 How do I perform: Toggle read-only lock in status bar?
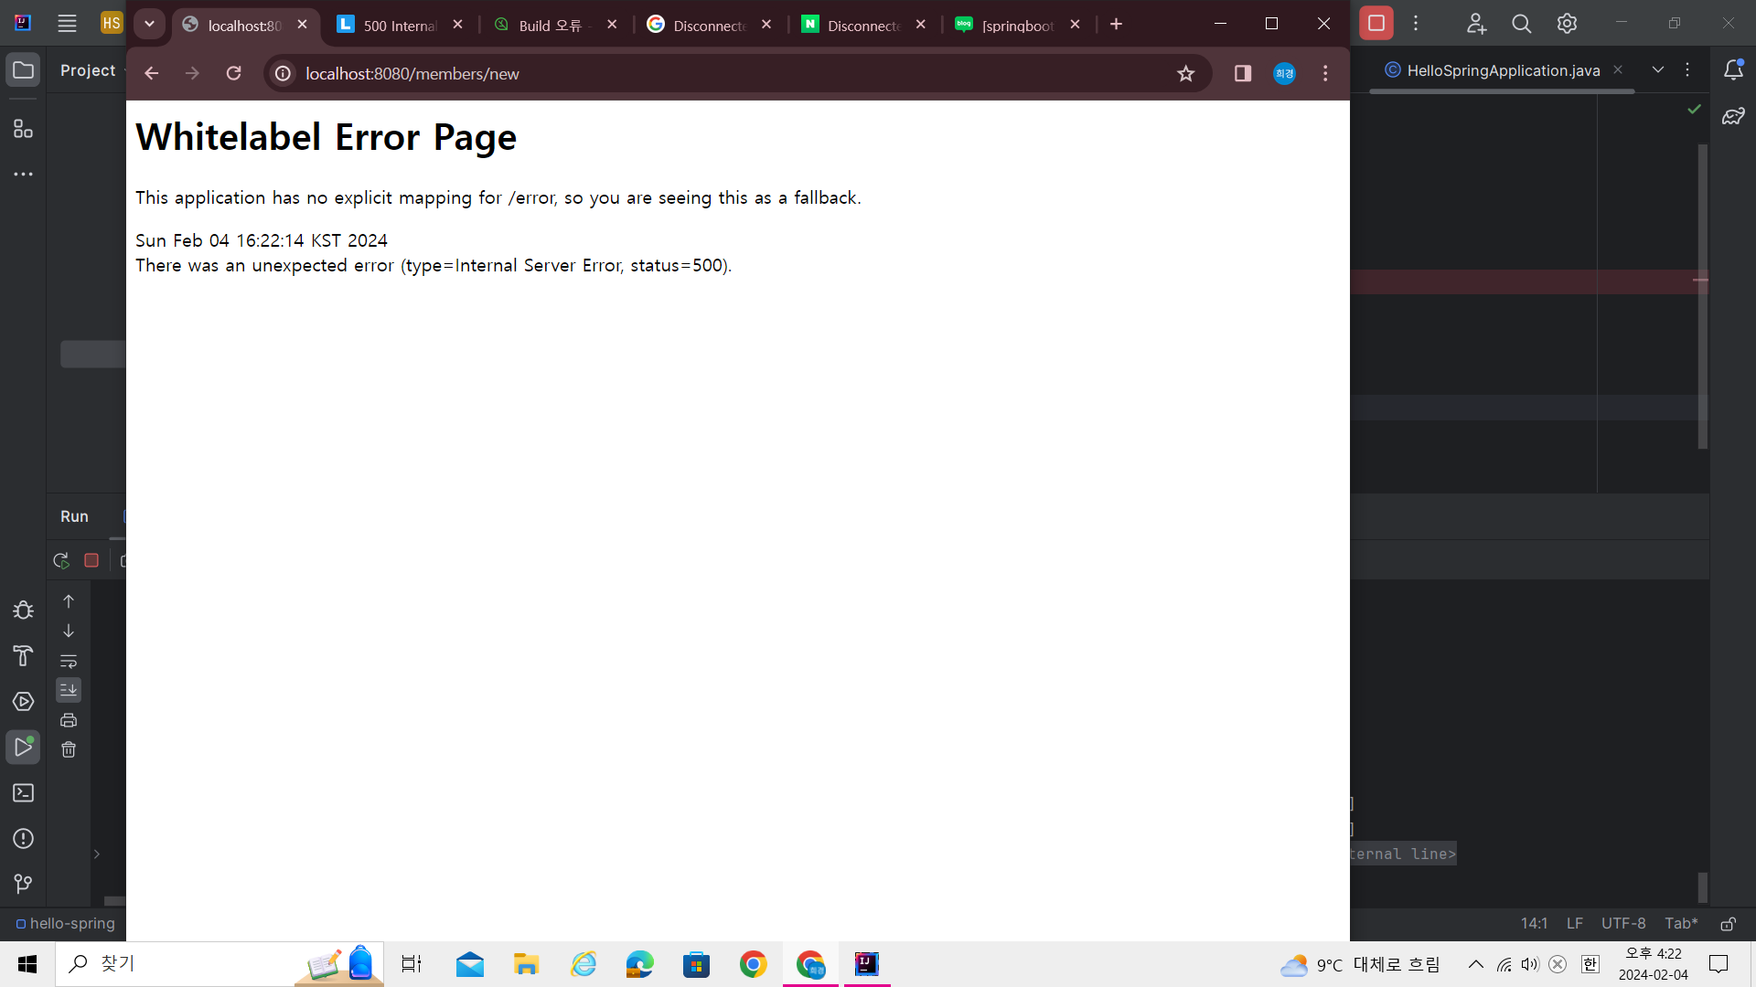tap(1729, 924)
